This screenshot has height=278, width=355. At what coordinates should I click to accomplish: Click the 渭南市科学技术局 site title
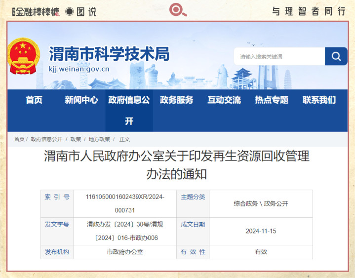pos(109,53)
